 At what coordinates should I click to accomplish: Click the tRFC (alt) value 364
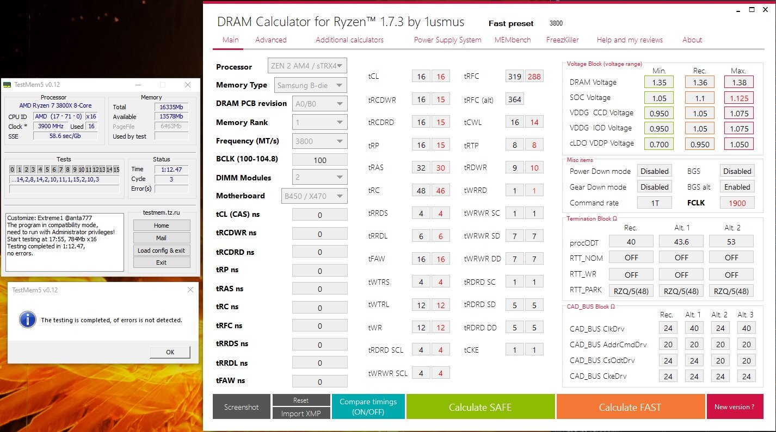(x=515, y=99)
